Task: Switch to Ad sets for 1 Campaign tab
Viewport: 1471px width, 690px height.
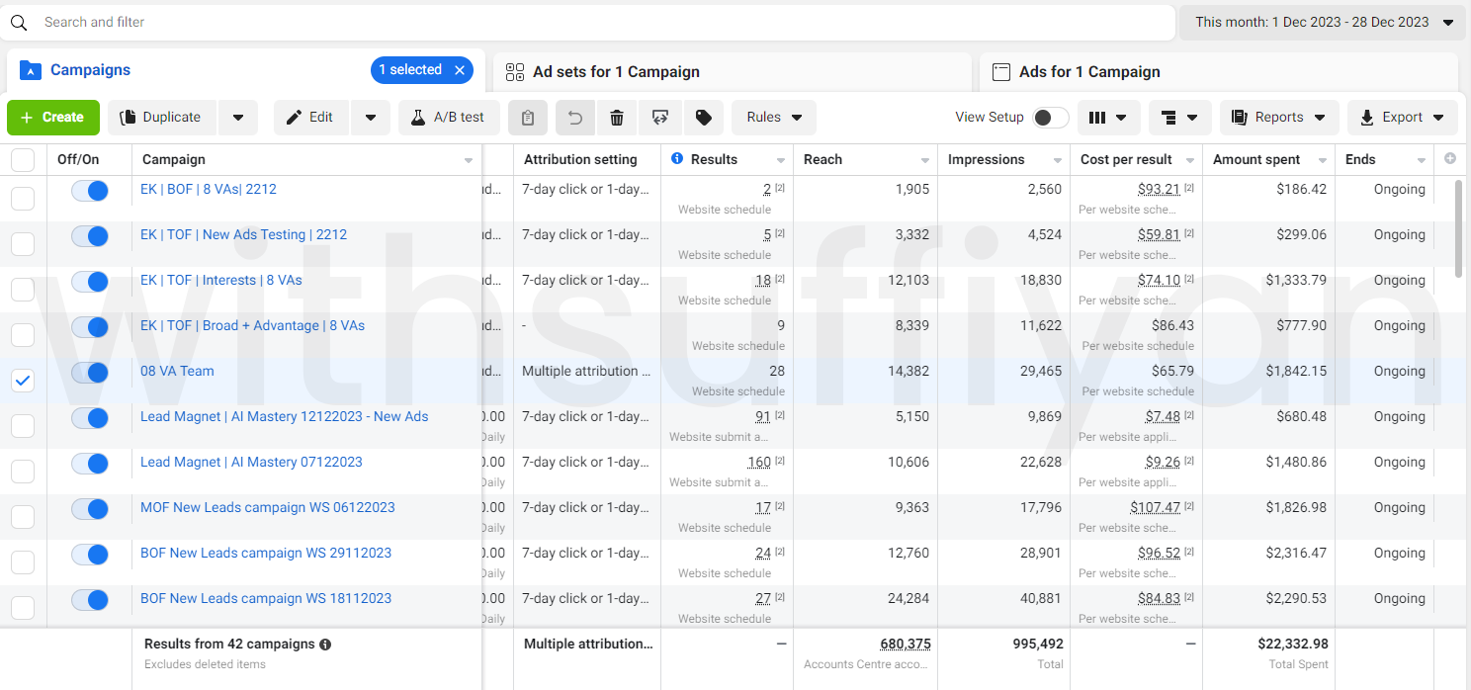Action: click(x=733, y=72)
